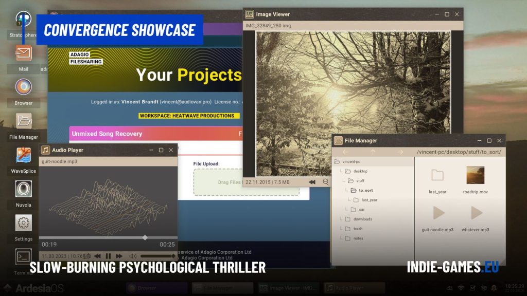Switch to Browser in the taskbar
This screenshot has height=296, width=527.
156,288
